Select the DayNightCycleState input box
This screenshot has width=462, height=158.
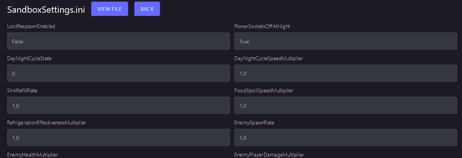click(x=118, y=73)
